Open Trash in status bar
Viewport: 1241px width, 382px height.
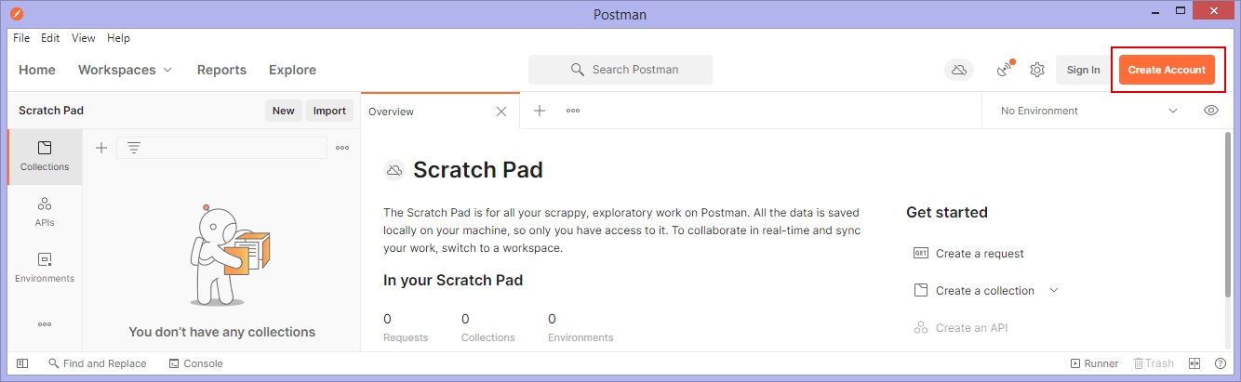coord(1153,363)
